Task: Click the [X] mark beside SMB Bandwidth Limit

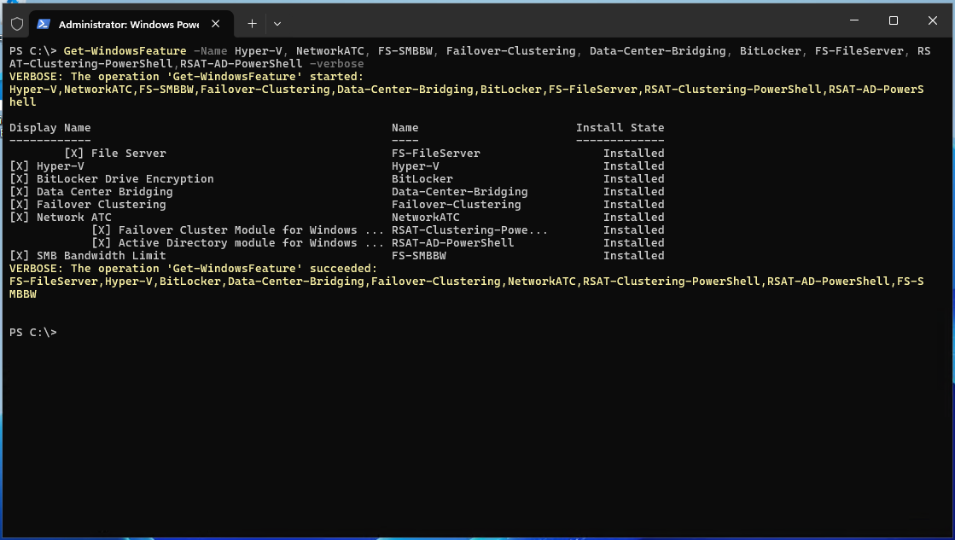Action: (19, 256)
